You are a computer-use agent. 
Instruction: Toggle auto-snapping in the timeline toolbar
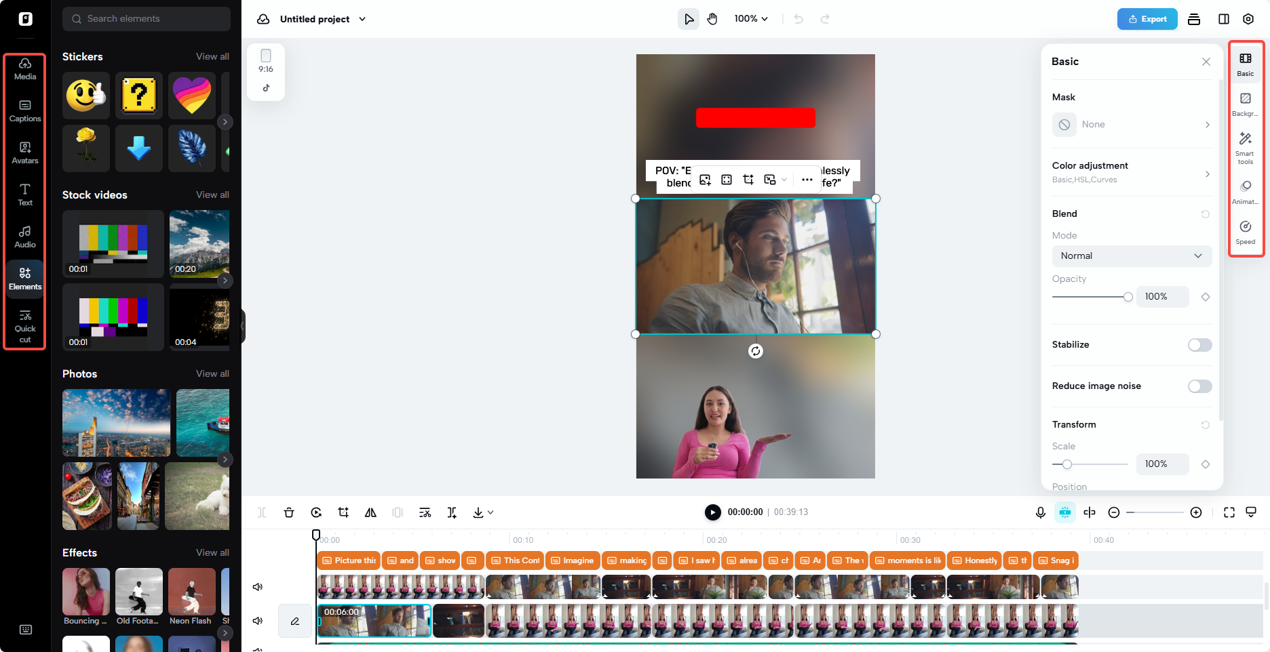1065,512
